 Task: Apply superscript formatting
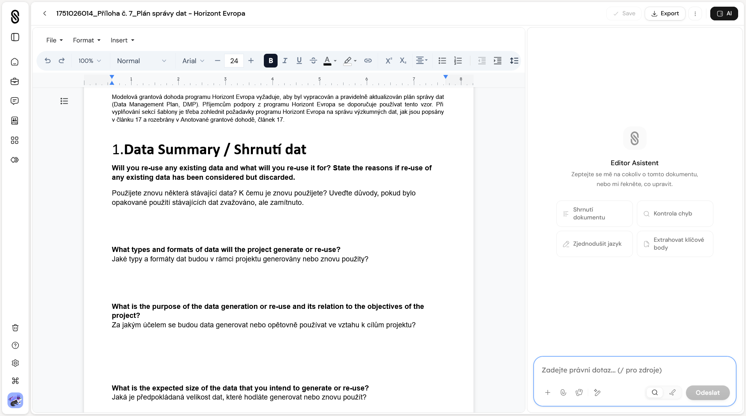pos(388,60)
